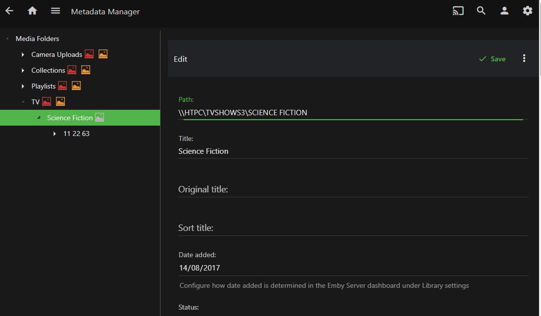541x316 pixels.
Task: Expand the 11 22 63 series node
Action: pyautogui.click(x=54, y=134)
